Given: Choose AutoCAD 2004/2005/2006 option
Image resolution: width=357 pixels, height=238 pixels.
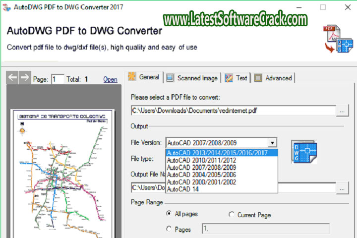Looking at the screenshot, I should point(222,175).
